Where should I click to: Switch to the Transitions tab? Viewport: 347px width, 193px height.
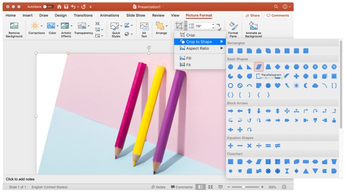[x=83, y=15]
